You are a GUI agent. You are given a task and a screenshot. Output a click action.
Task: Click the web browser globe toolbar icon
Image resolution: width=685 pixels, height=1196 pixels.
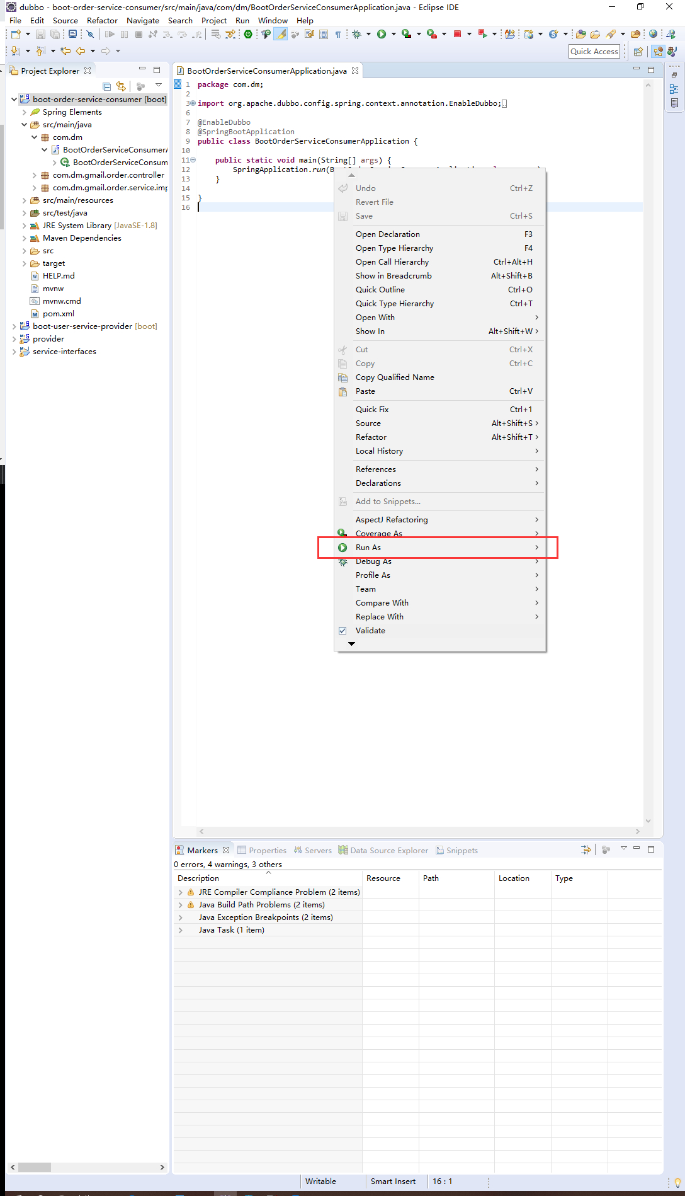653,34
